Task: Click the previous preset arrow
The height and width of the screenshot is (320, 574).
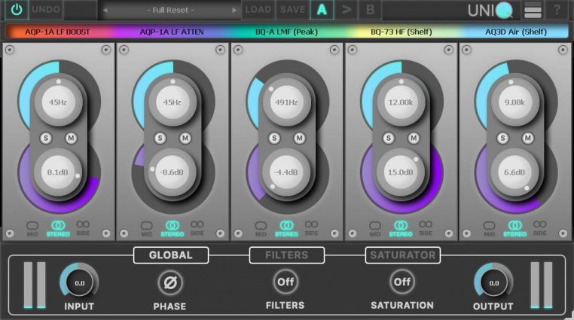Action: [x=105, y=10]
